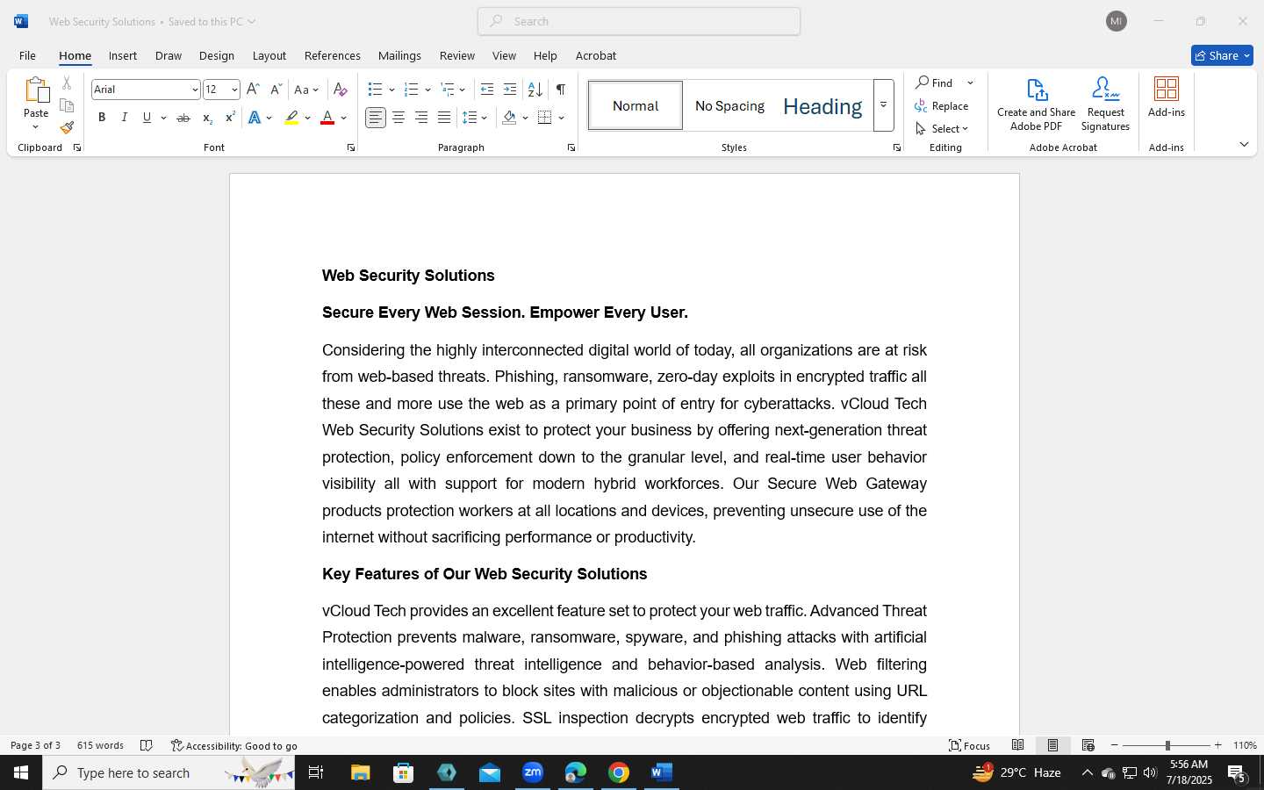Click the Cut scissors icon

pyautogui.click(x=67, y=83)
